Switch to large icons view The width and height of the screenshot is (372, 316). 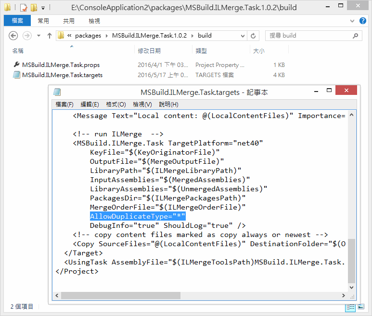point(361,307)
